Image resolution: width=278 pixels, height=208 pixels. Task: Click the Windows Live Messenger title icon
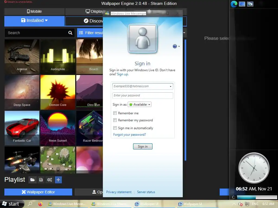tap(107, 13)
